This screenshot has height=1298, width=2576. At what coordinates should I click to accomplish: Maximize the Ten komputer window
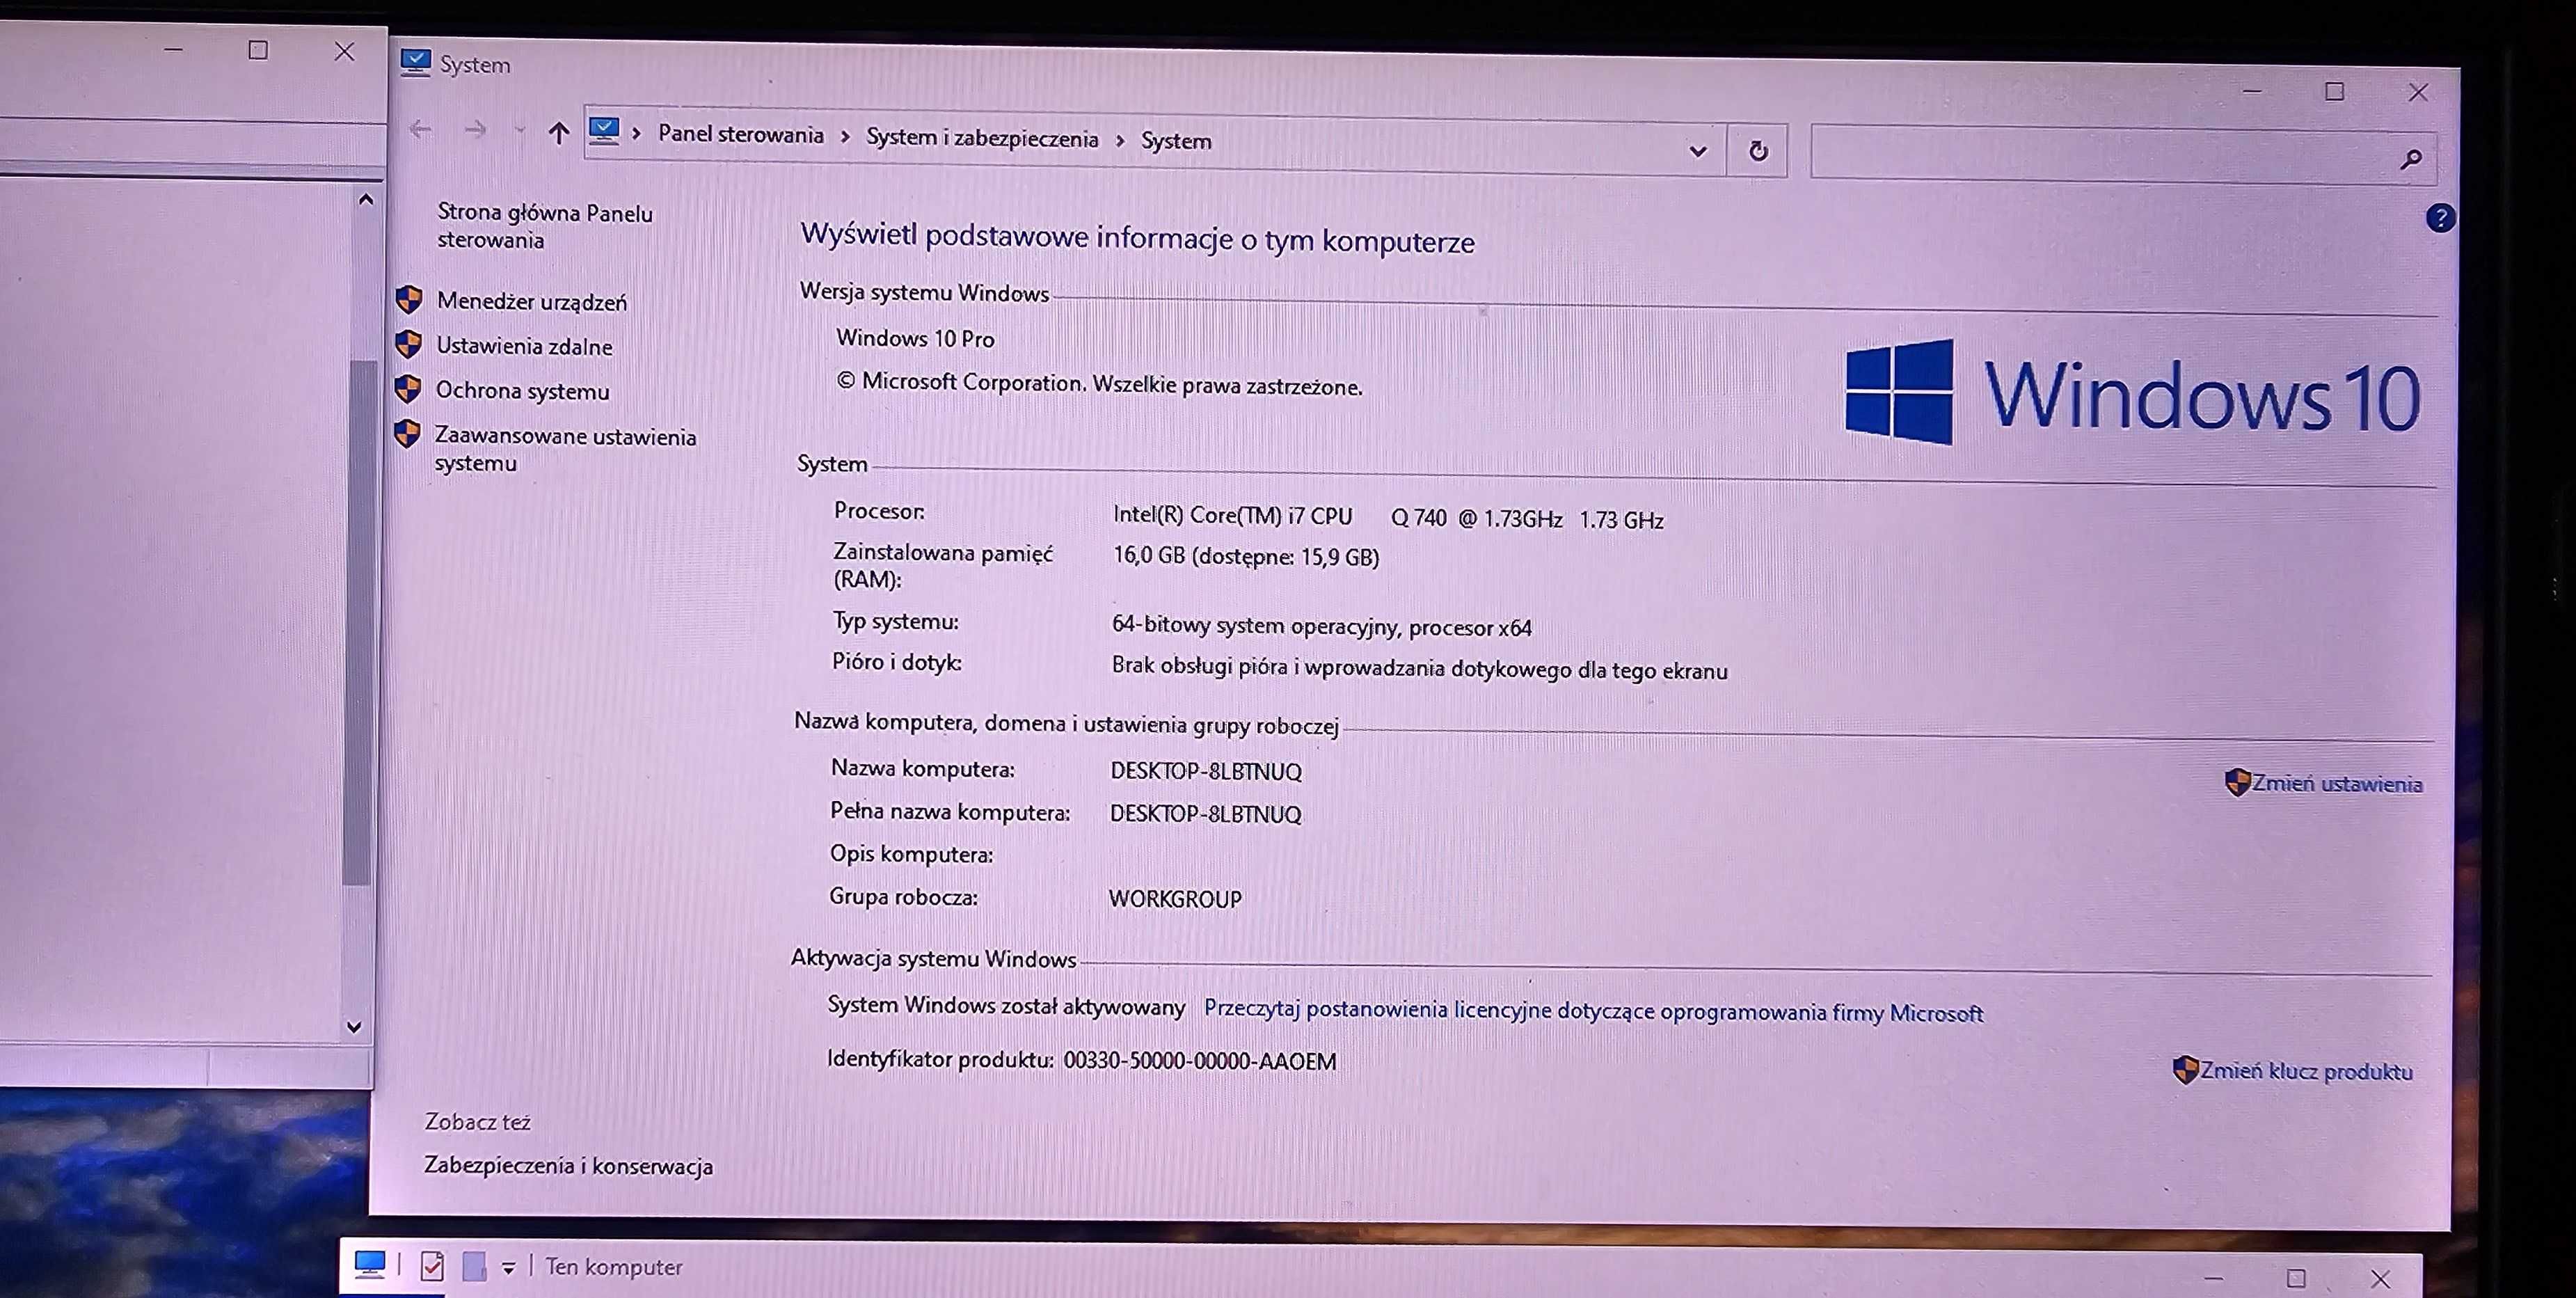2296,1278
